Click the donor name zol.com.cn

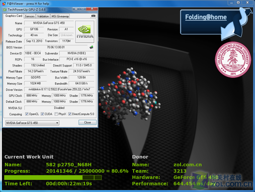(188, 164)
